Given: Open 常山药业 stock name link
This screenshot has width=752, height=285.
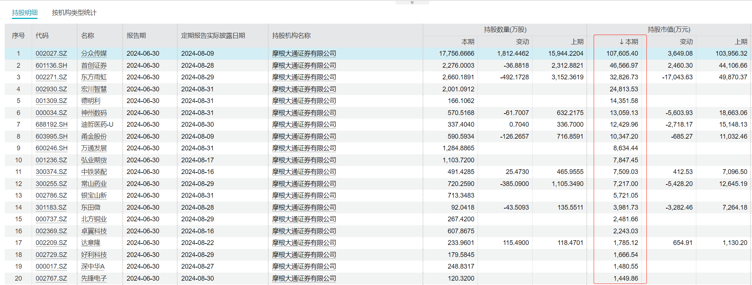Looking at the screenshot, I should (94, 184).
